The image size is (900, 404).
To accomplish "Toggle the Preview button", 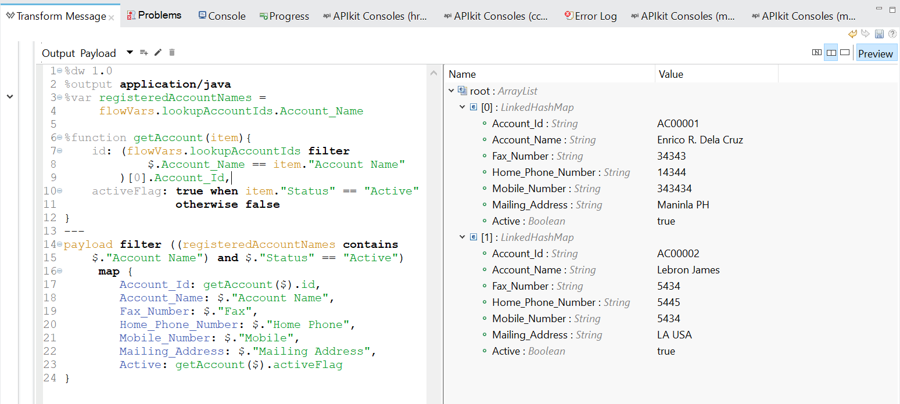I will pyautogui.click(x=876, y=53).
